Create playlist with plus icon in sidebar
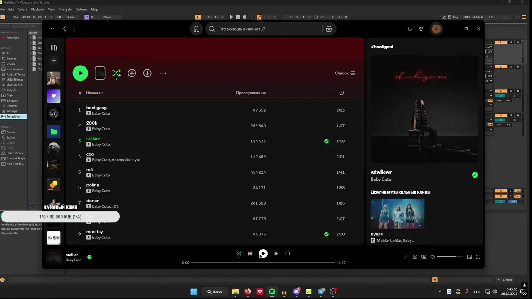The image size is (532, 299). click(x=54, y=60)
